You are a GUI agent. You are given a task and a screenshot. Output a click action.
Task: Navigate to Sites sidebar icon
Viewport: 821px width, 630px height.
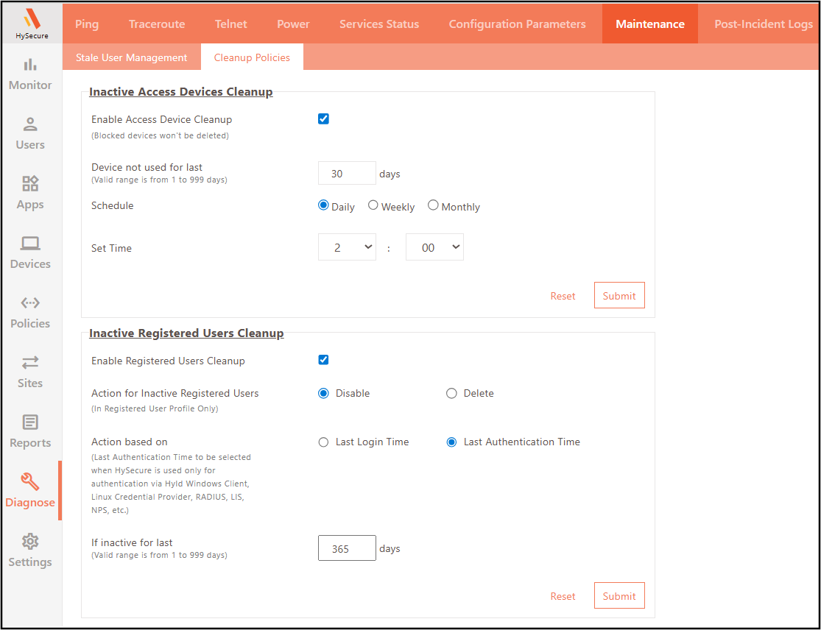point(30,363)
